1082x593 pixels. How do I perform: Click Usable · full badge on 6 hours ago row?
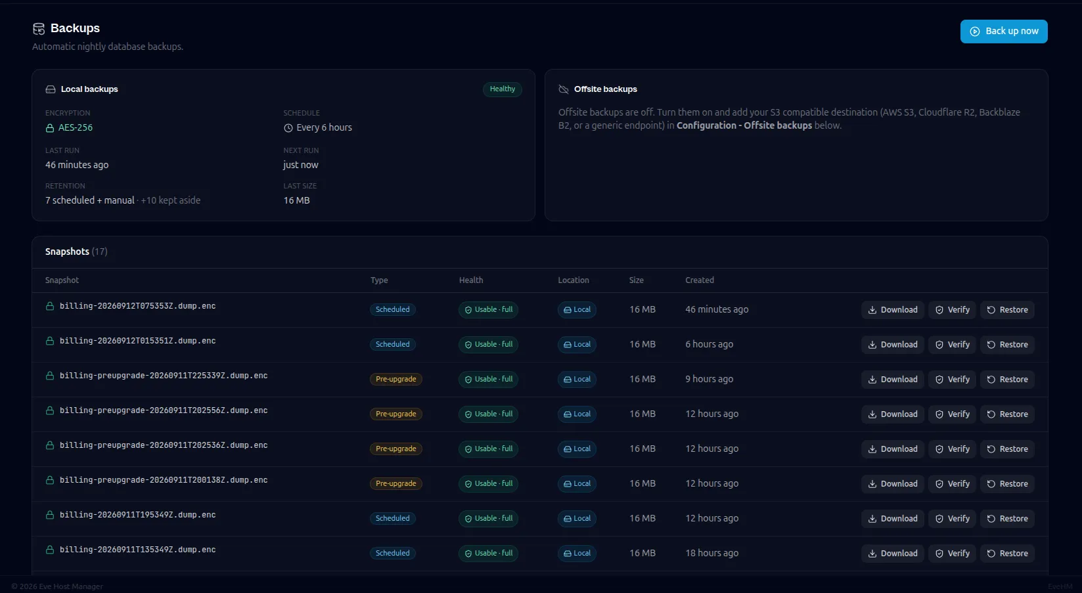pyautogui.click(x=488, y=345)
